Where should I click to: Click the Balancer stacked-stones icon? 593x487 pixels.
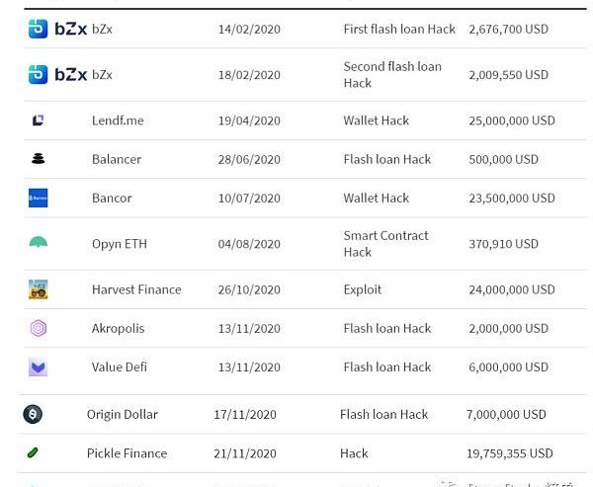(x=39, y=159)
